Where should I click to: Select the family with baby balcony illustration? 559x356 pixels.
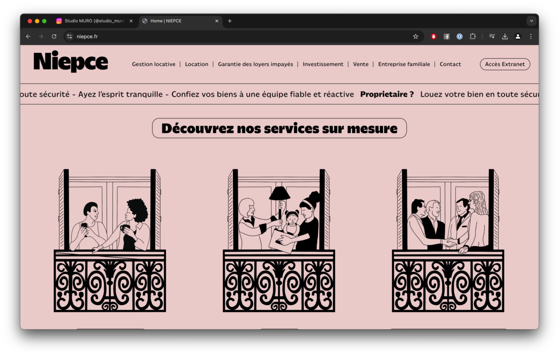point(279,241)
